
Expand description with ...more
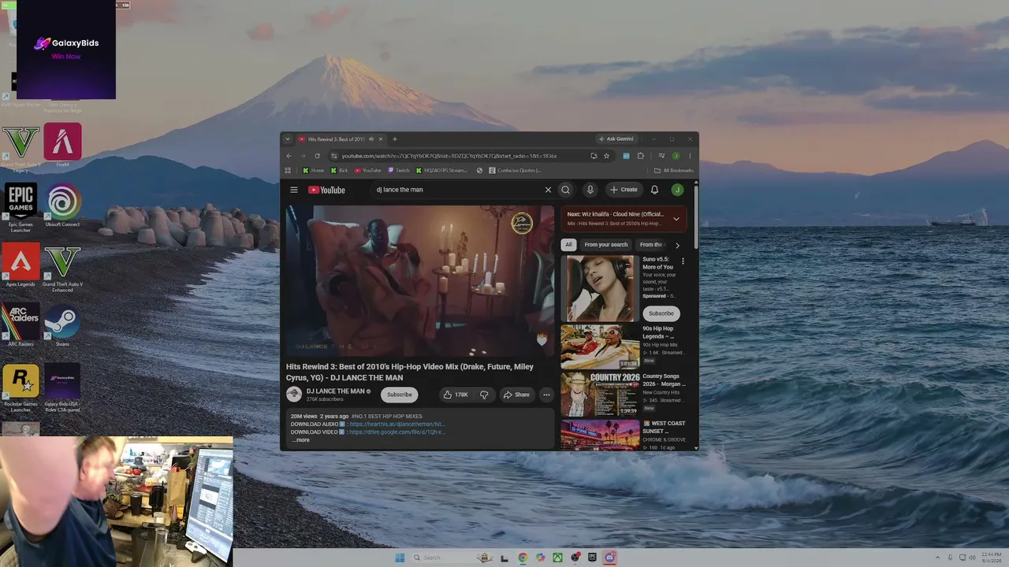pos(301,440)
